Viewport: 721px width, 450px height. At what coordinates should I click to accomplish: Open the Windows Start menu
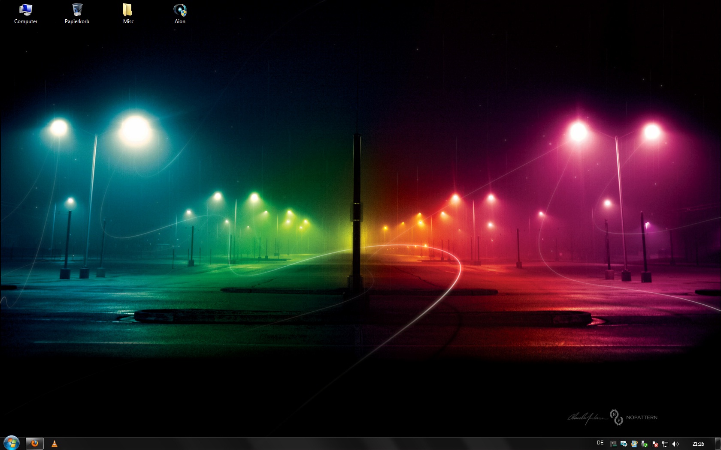[x=11, y=443]
